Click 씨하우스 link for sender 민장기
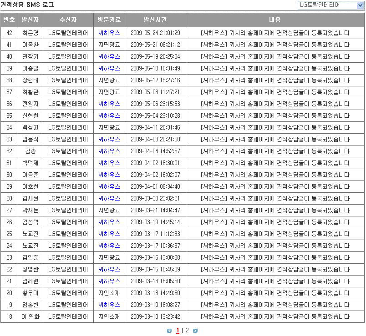The width and height of the screenshot is (366, 336). (x=109, y=56)
